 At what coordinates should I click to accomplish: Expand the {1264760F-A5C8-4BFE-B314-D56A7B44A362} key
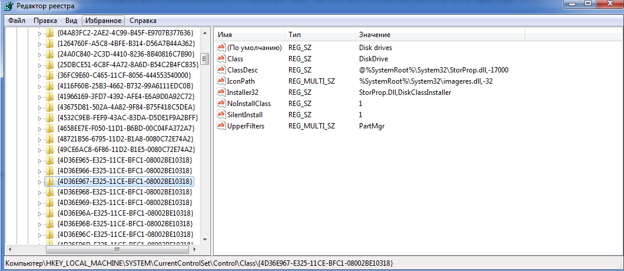(x=39, y=44)
